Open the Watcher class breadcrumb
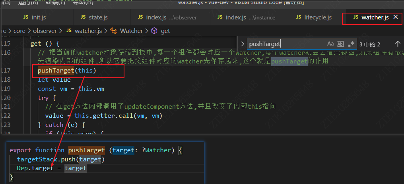 [x=131, y=31]
